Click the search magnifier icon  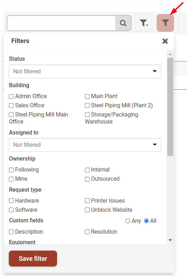[123, 23]
